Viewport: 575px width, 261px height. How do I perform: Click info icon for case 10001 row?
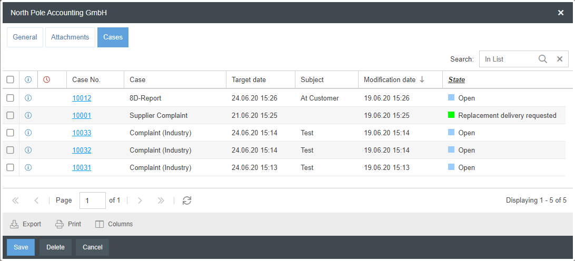pos(28,115)
